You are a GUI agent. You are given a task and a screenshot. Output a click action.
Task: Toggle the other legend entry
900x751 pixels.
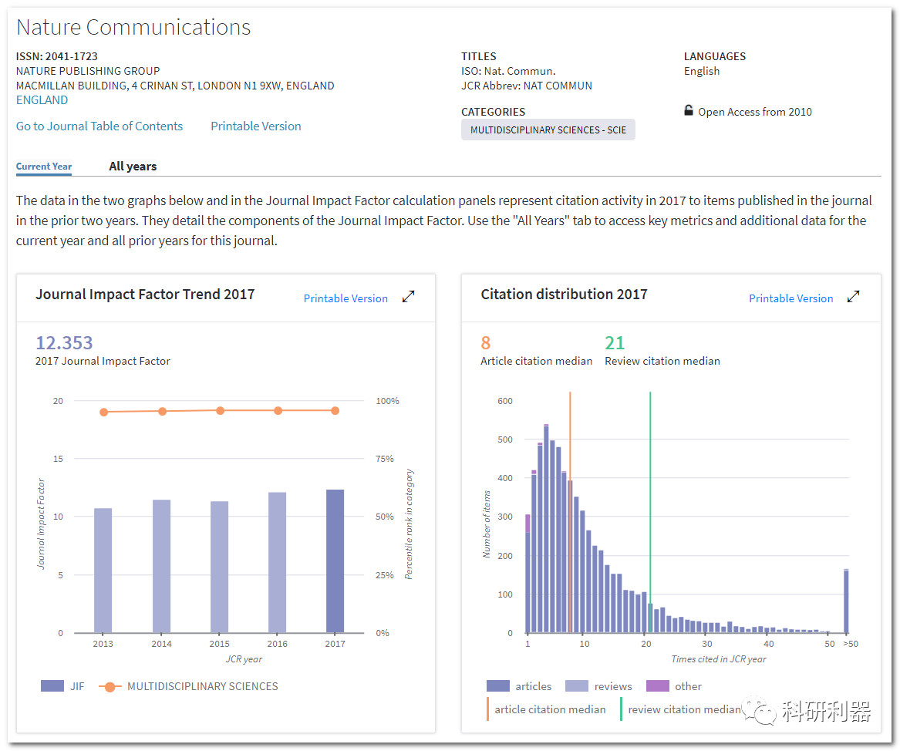pyautogui.click(x=657, y=686)
